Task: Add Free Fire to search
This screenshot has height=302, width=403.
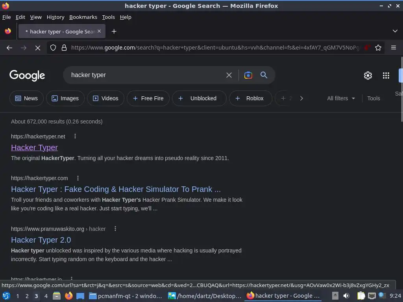Action: [x=148, y=98]
